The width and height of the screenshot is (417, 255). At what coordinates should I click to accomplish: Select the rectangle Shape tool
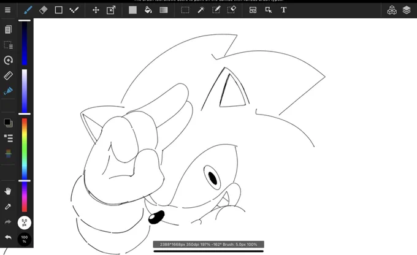(58, 10)
